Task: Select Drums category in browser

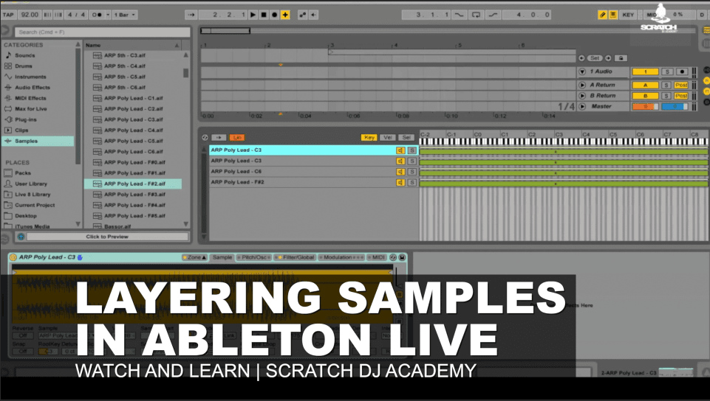Action: [24, 66]
